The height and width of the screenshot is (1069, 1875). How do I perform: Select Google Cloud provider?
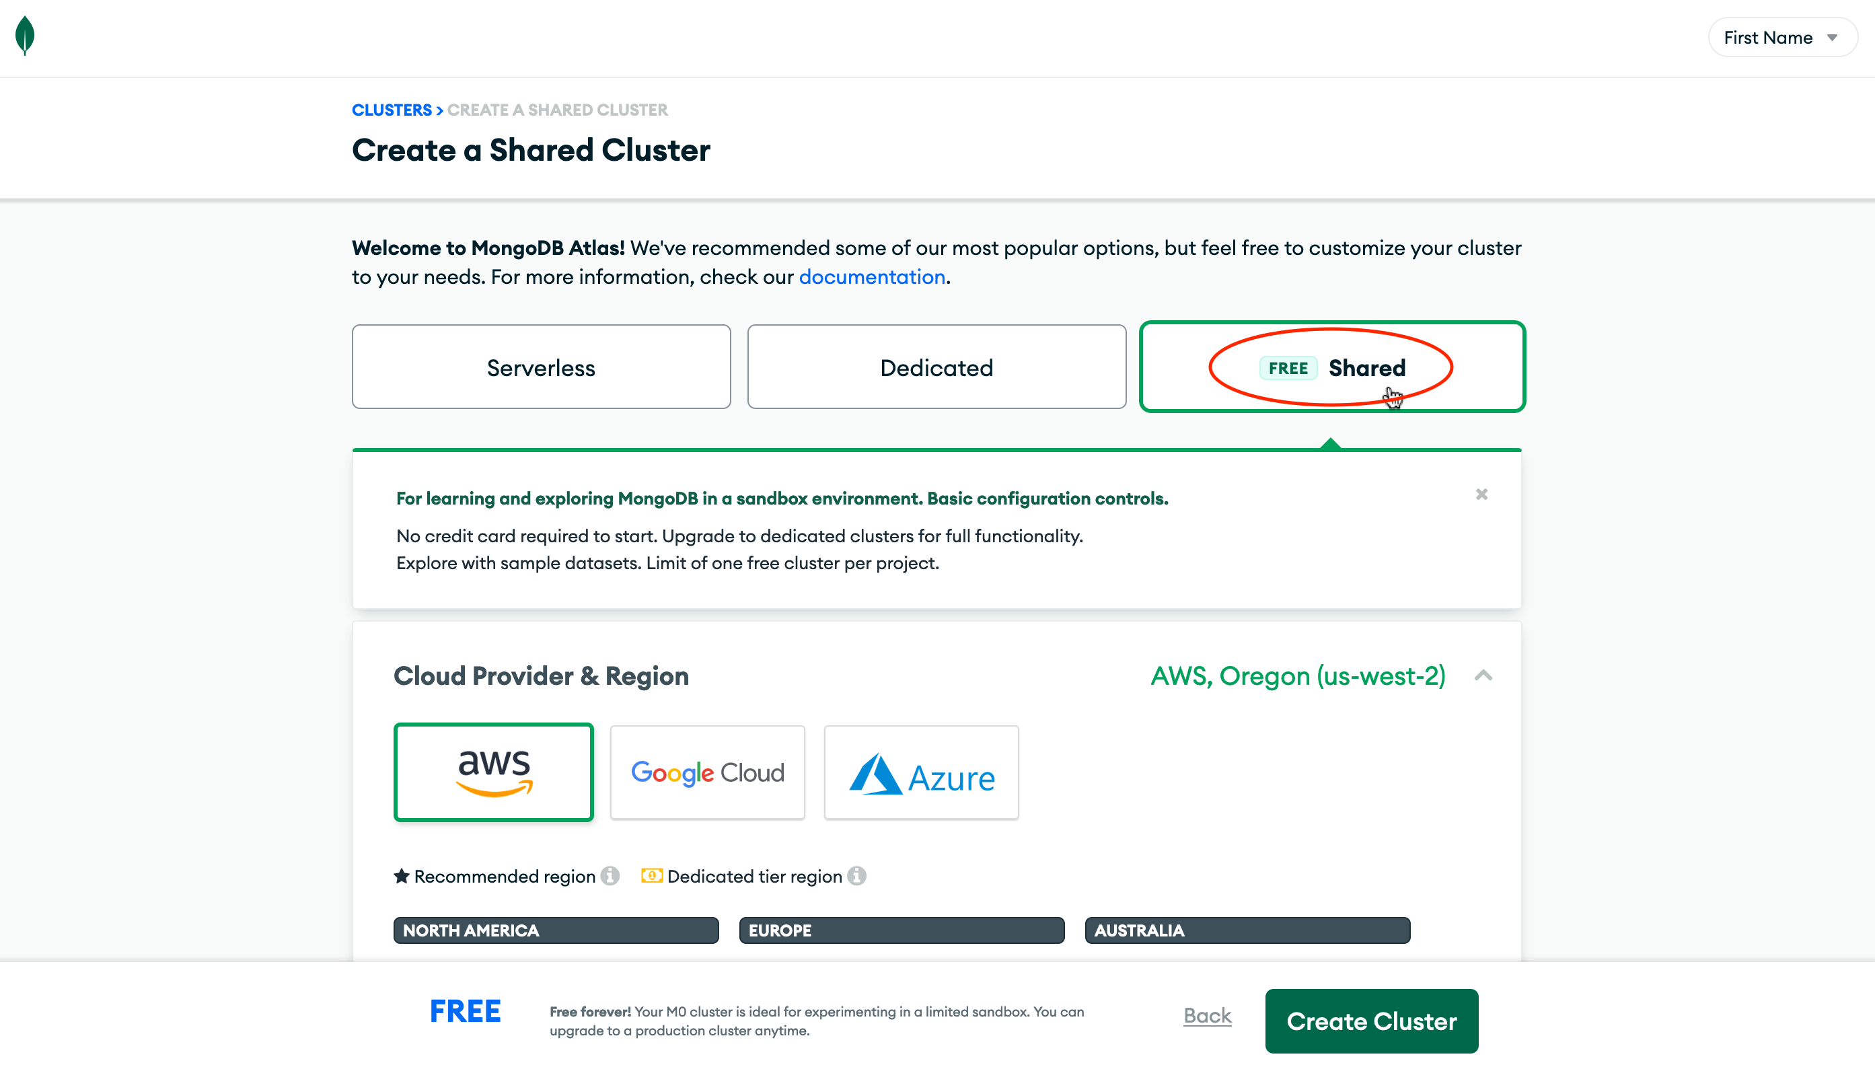(x=707, y=772)
